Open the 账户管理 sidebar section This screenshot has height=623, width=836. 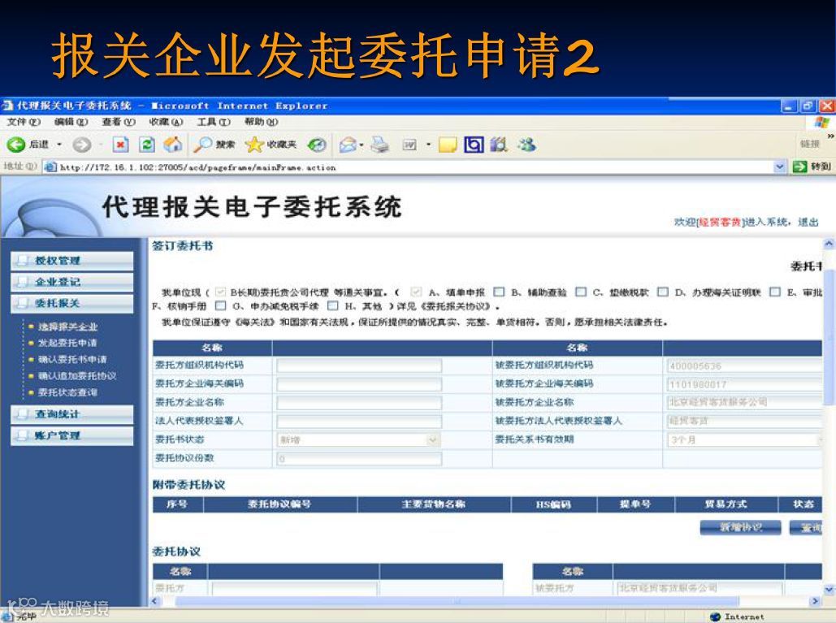click(x=72, y=435)
